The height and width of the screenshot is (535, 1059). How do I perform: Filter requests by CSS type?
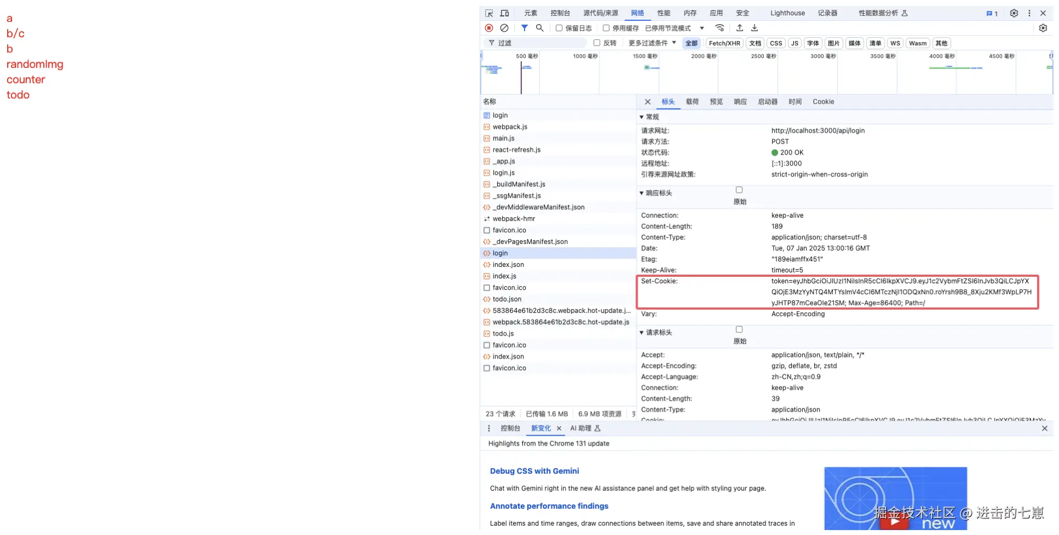[776, 43]
